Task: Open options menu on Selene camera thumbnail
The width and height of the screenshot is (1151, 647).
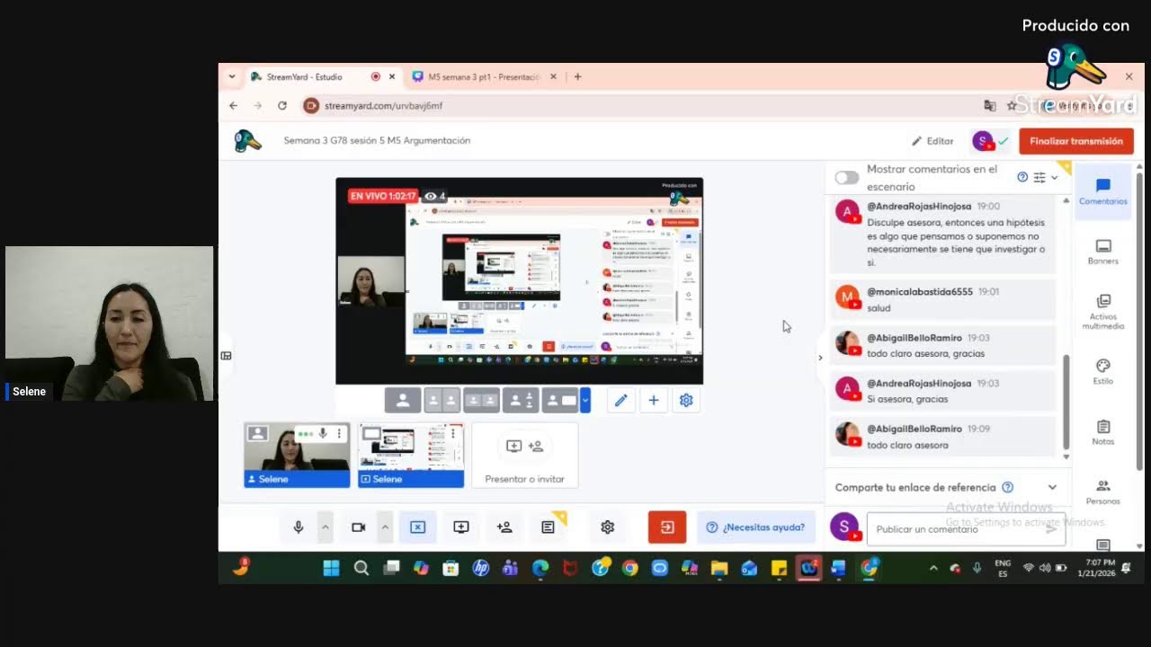Action: point(339,433)
